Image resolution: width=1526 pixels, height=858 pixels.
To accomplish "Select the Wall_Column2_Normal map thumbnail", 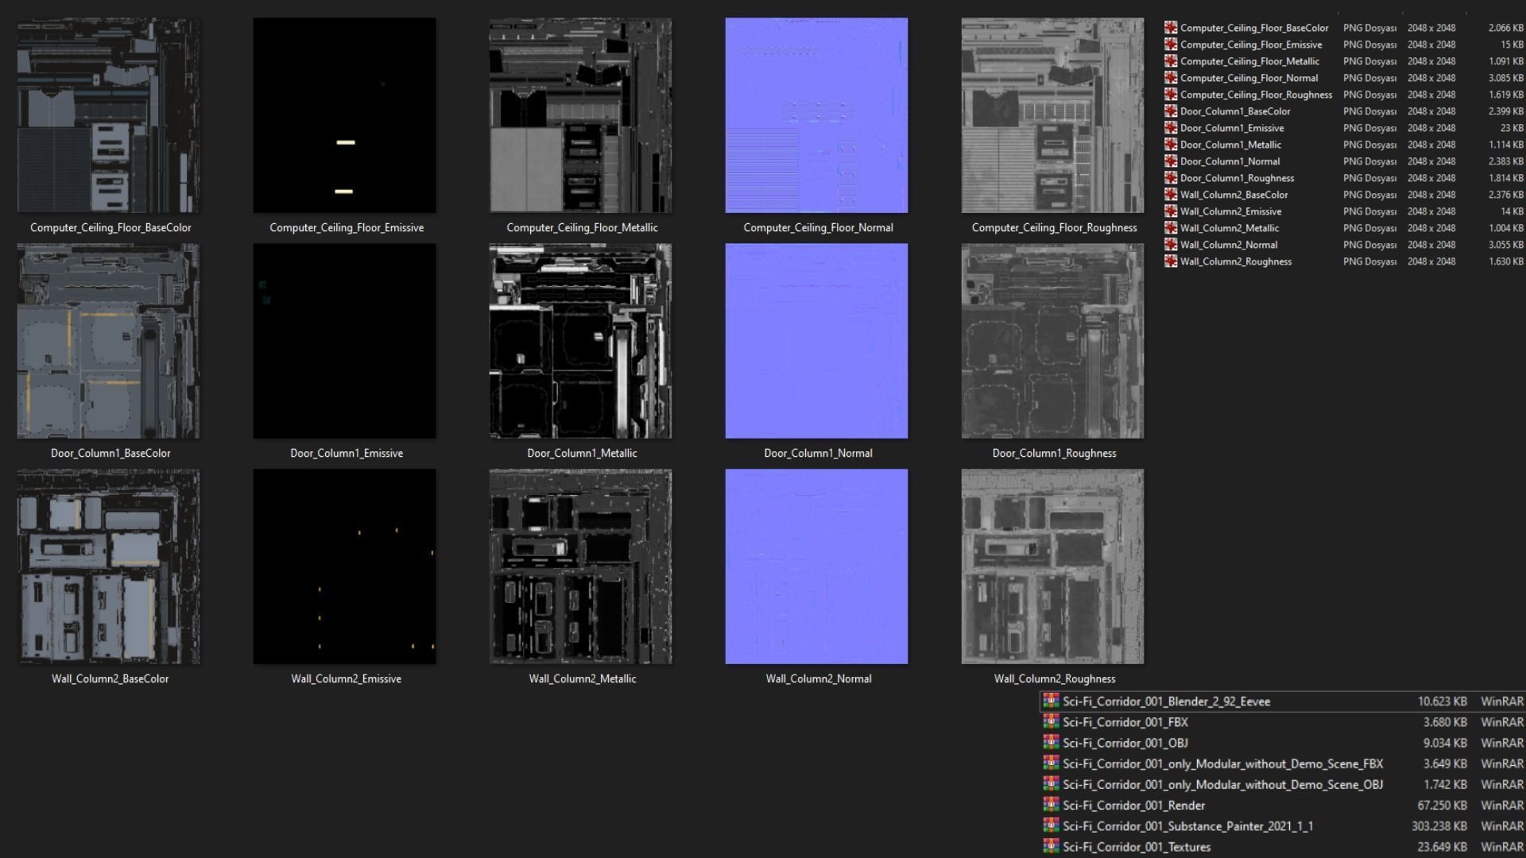I will pyautogui.click(x=816, y=566).
